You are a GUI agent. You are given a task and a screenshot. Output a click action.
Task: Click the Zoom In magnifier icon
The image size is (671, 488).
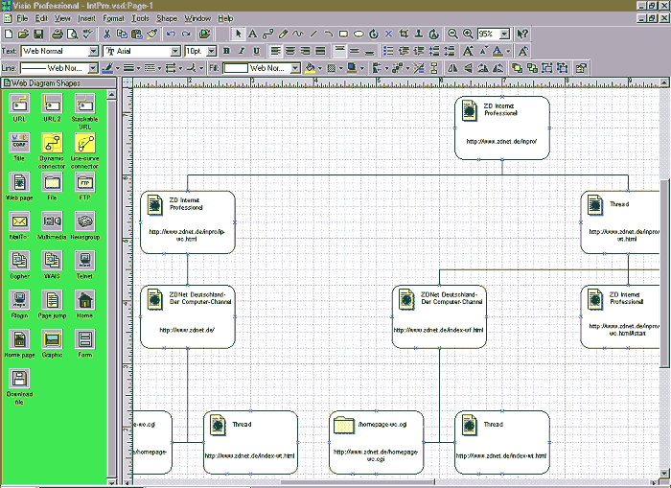[x=468, y=34]
